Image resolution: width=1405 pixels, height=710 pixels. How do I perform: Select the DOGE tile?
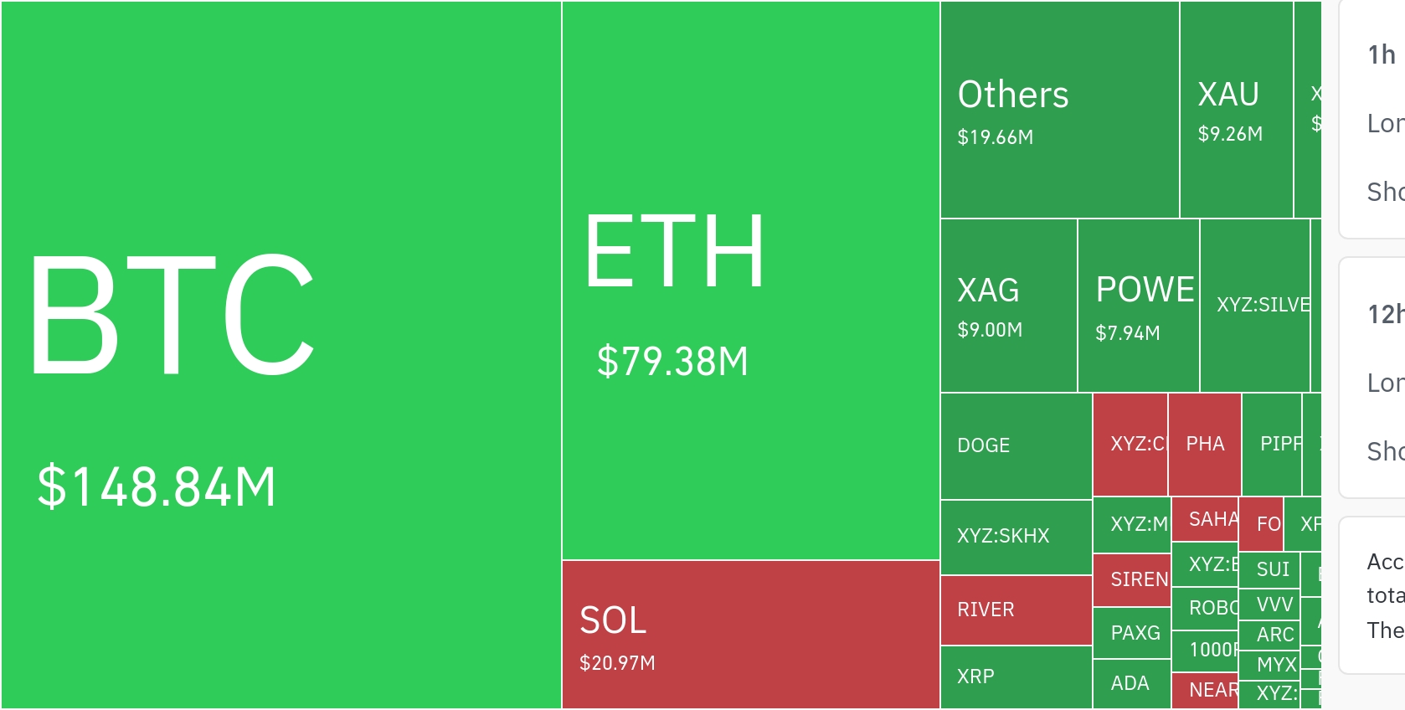click(1016, 445)
